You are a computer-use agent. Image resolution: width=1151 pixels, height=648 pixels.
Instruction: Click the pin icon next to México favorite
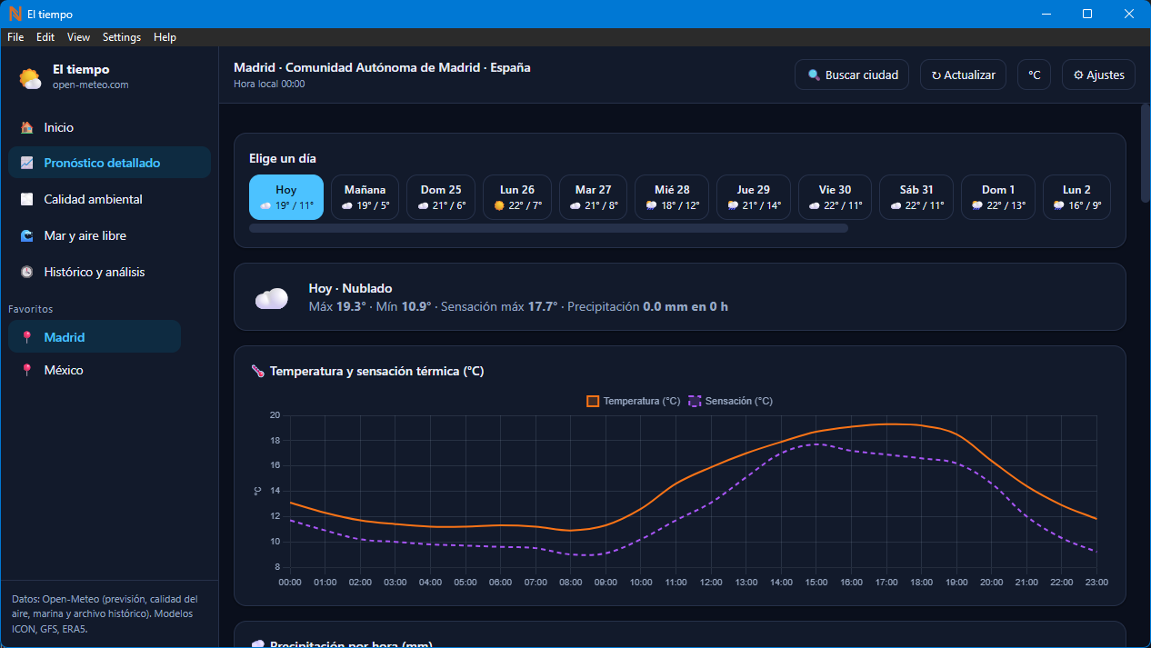coord(27,371)
